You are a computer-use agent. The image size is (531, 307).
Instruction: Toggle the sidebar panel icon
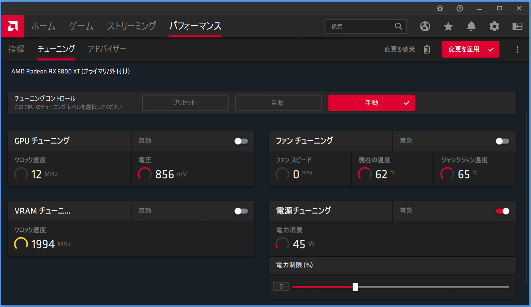point(517,26)
